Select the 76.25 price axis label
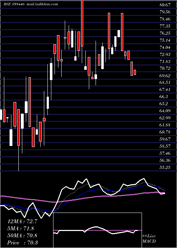The image size is (177, 248). 165,33
